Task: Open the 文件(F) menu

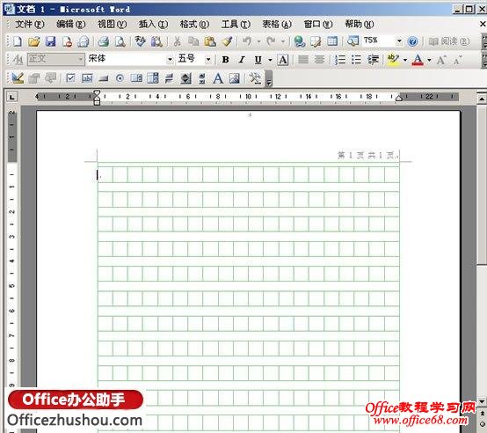Action: point(29,24)
